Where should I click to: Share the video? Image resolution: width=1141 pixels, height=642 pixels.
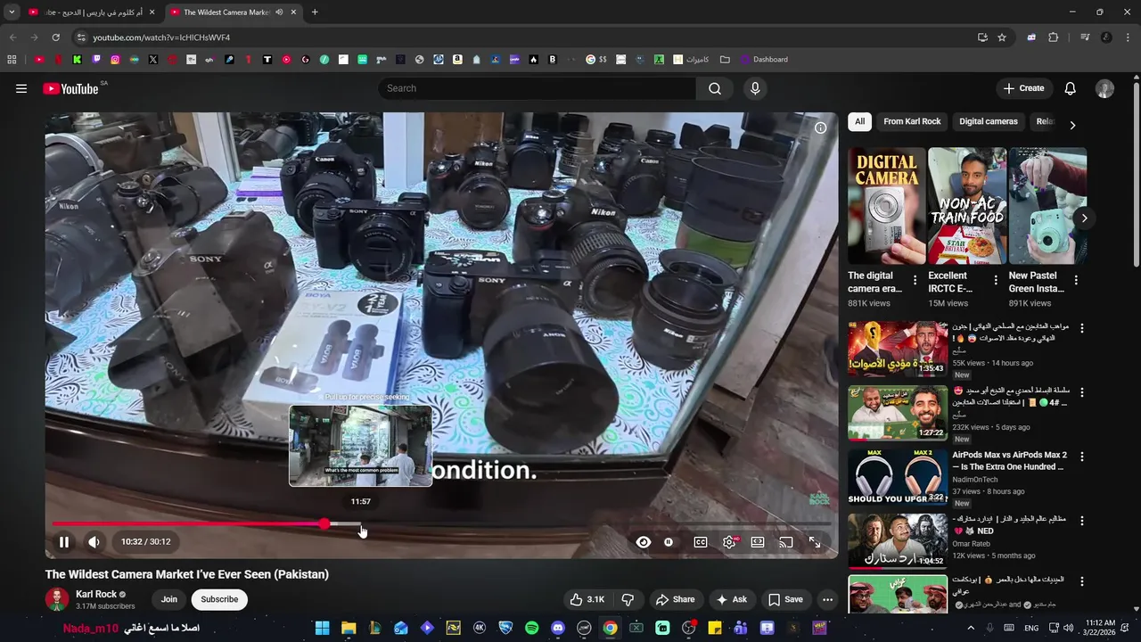(675, 599)
